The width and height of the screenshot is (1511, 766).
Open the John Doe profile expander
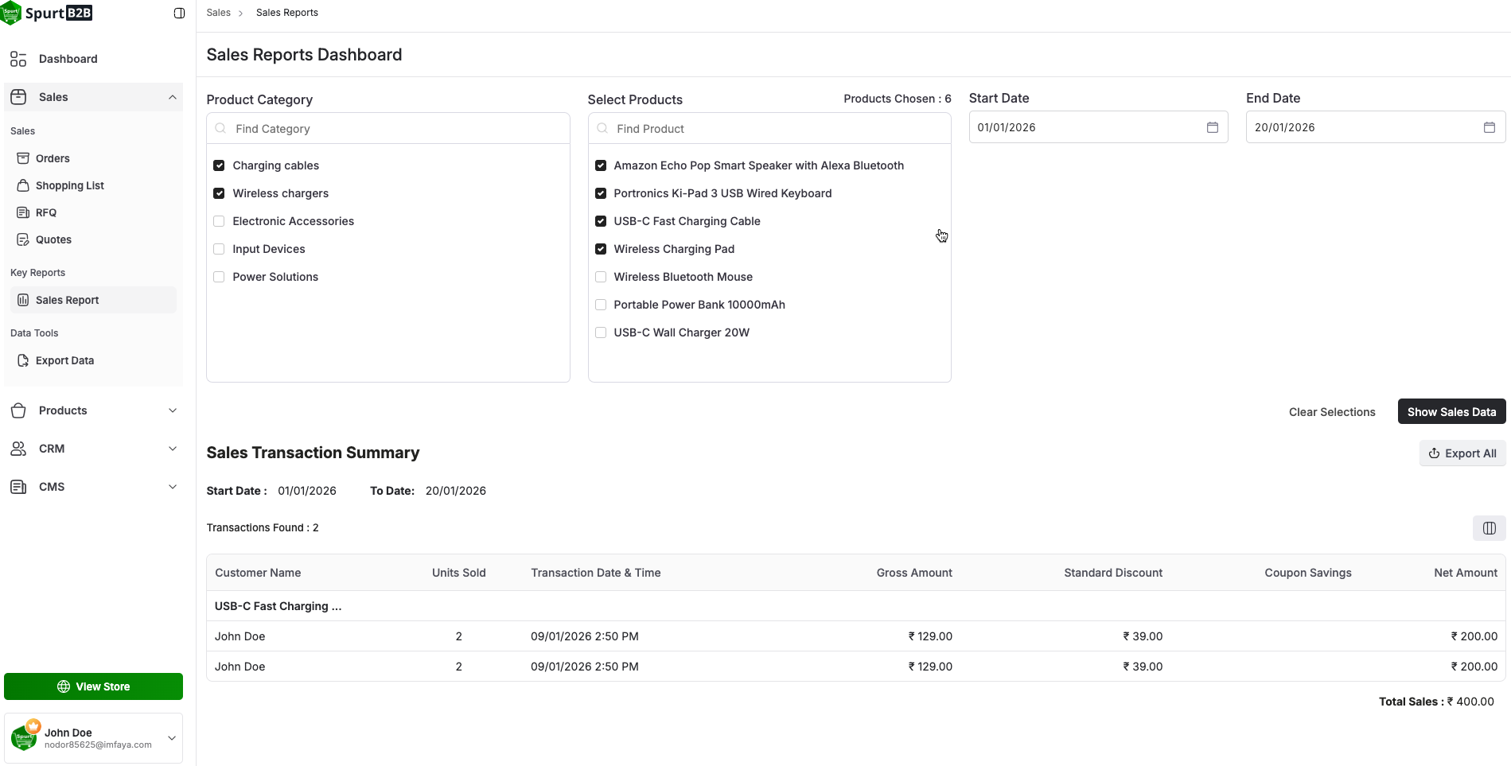click(171, 738)
